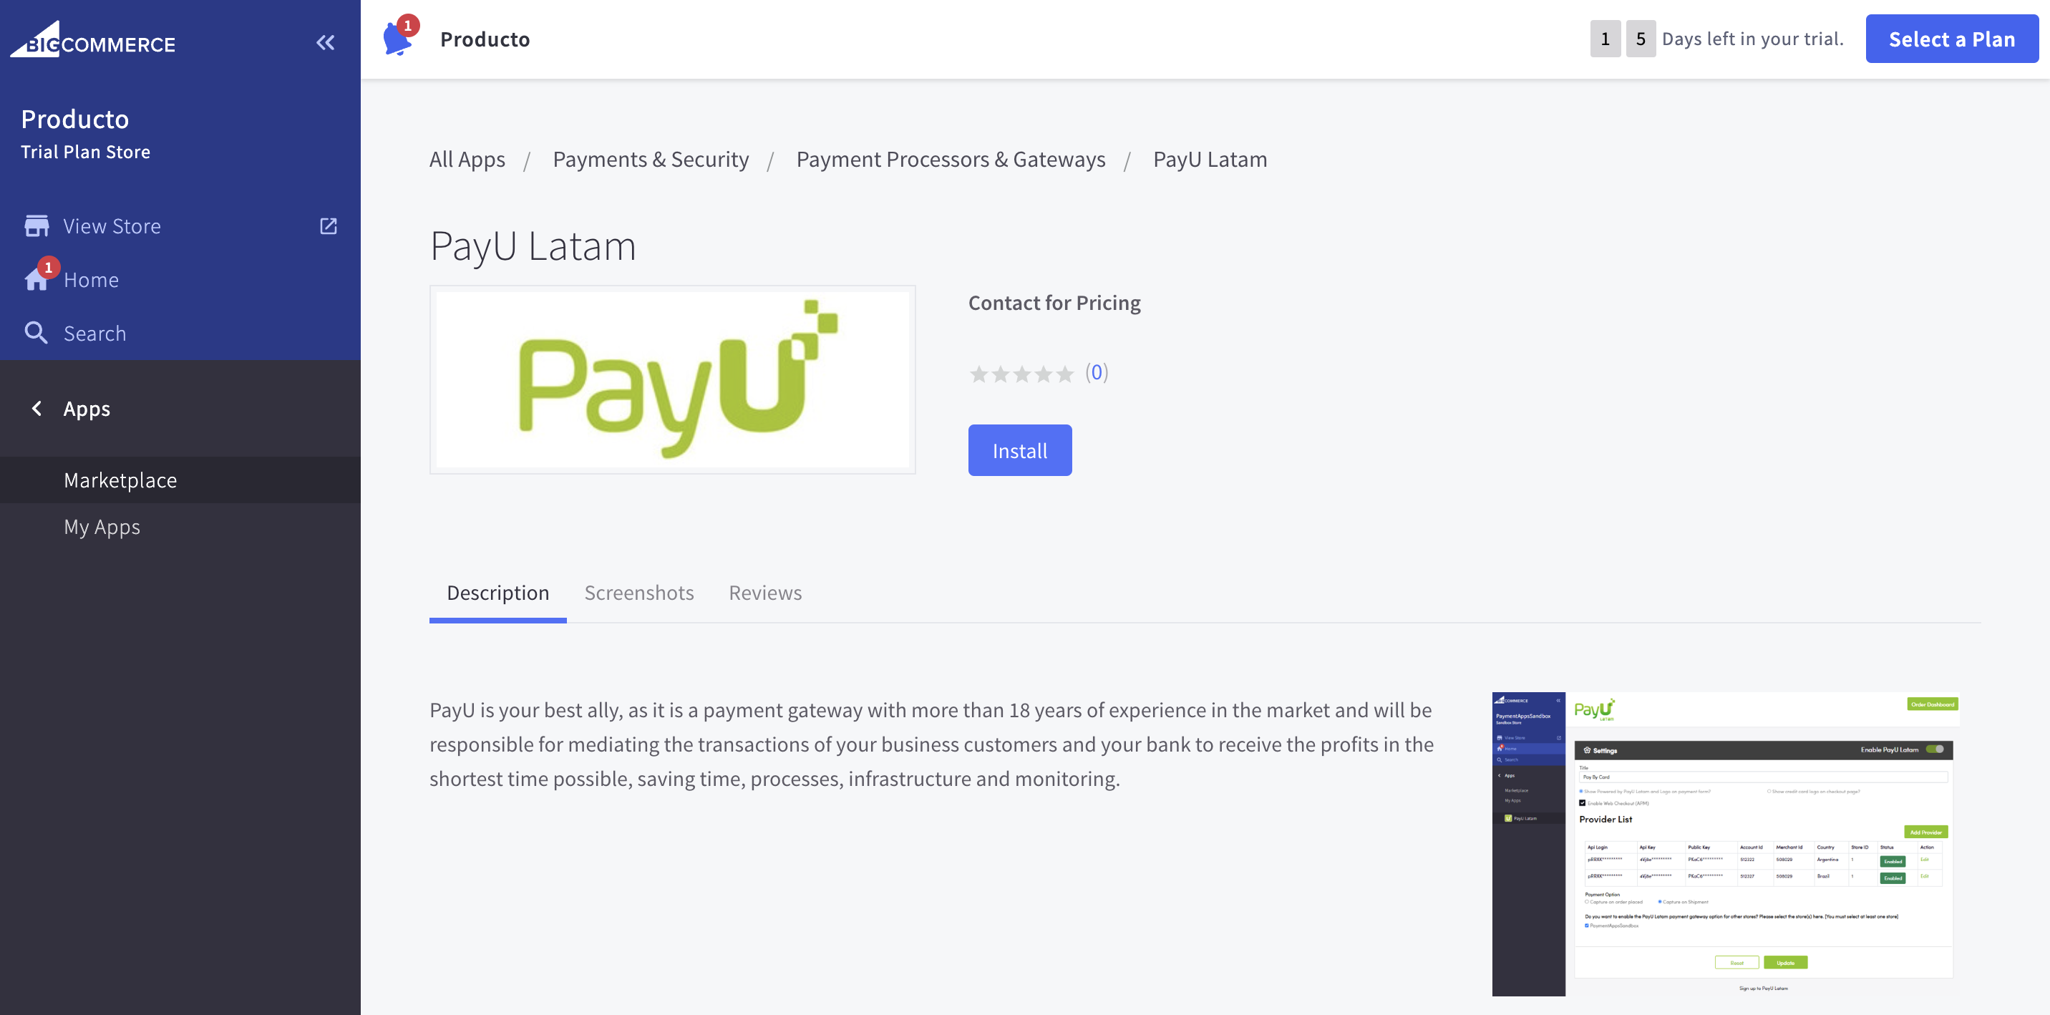Click the Contact for Pricing text
The width and height of the screenshot is (2050, 1015).
click(1054, 303)
